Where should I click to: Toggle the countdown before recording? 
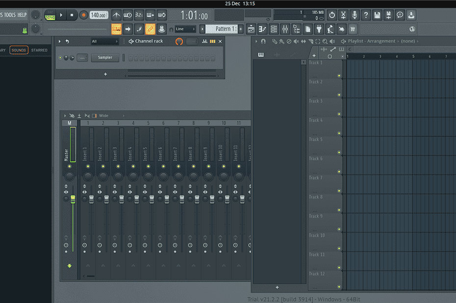139,15
